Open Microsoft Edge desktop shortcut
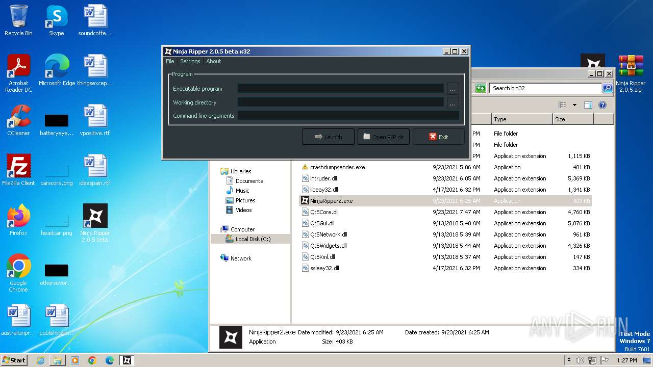Image resolution: width=653 pixels, height=367 pixels. pos(57,70)
